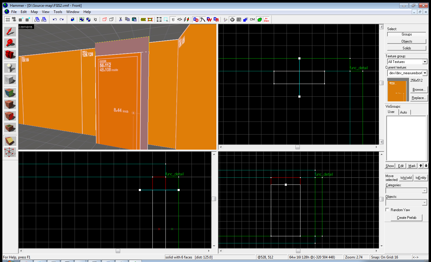Enable the Random Yaw checkbox

[x=387, y=210]
